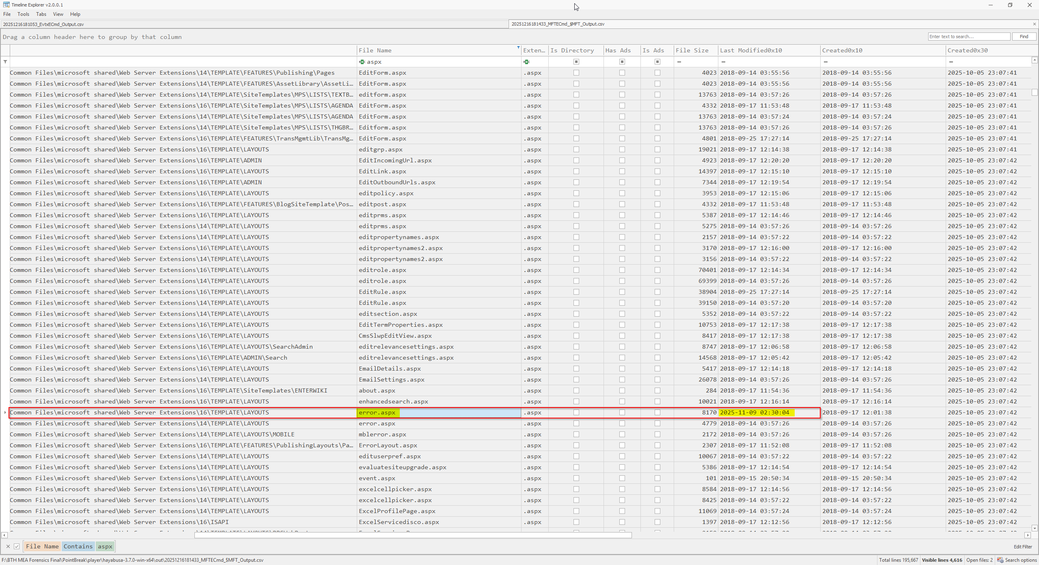Image resolution: width=1039 pixels, height=565 pixels.
Task: Toggle the Has Ads filter checkbox
Action: pyautogui.click(x=622, y=62)
